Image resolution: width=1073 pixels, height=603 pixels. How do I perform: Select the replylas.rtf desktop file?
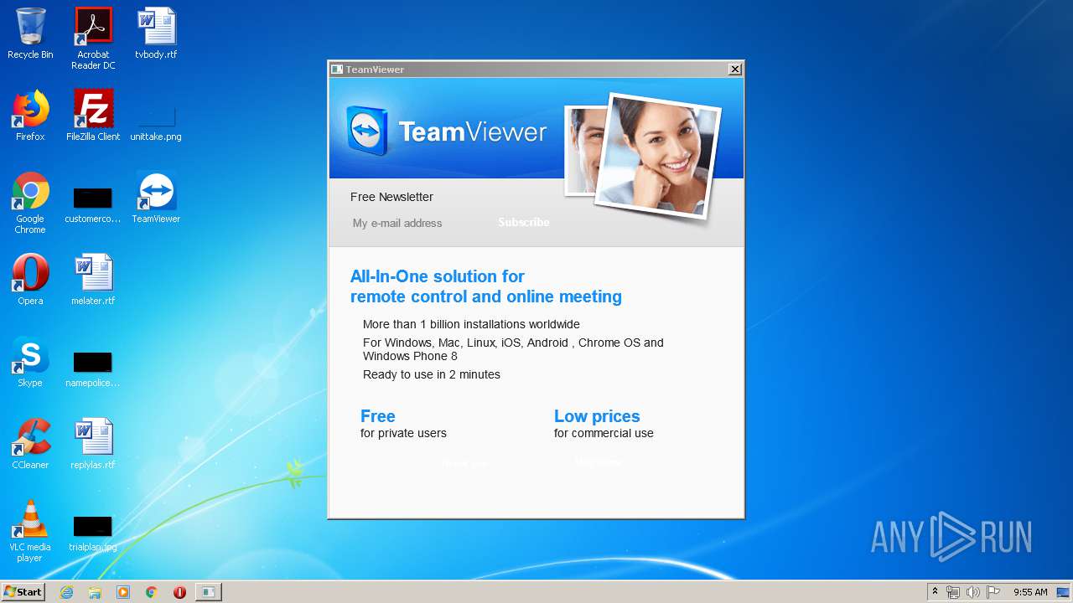pyautogui.click(x=93, y=444)
